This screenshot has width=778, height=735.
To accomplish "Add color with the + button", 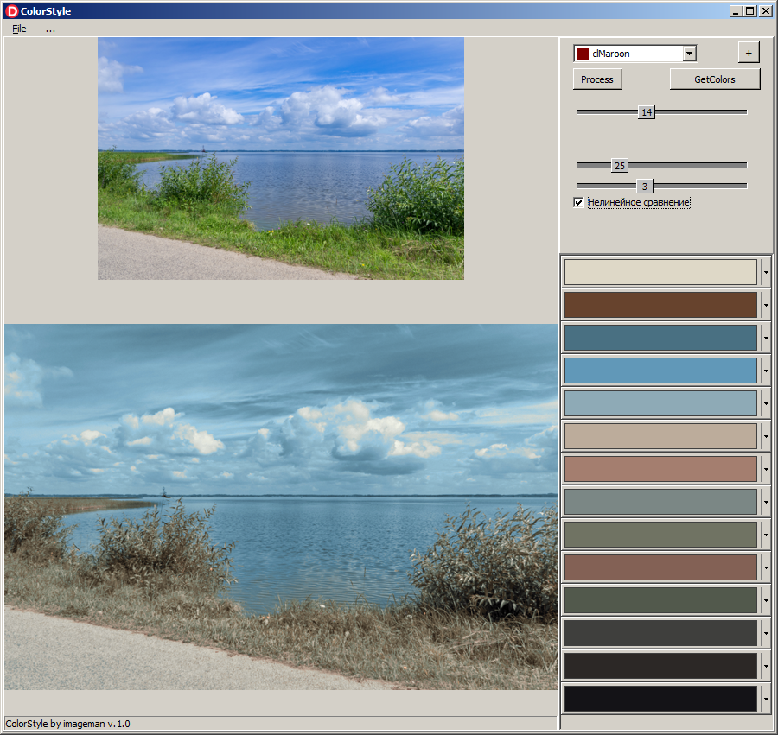I will pos(749,53).
